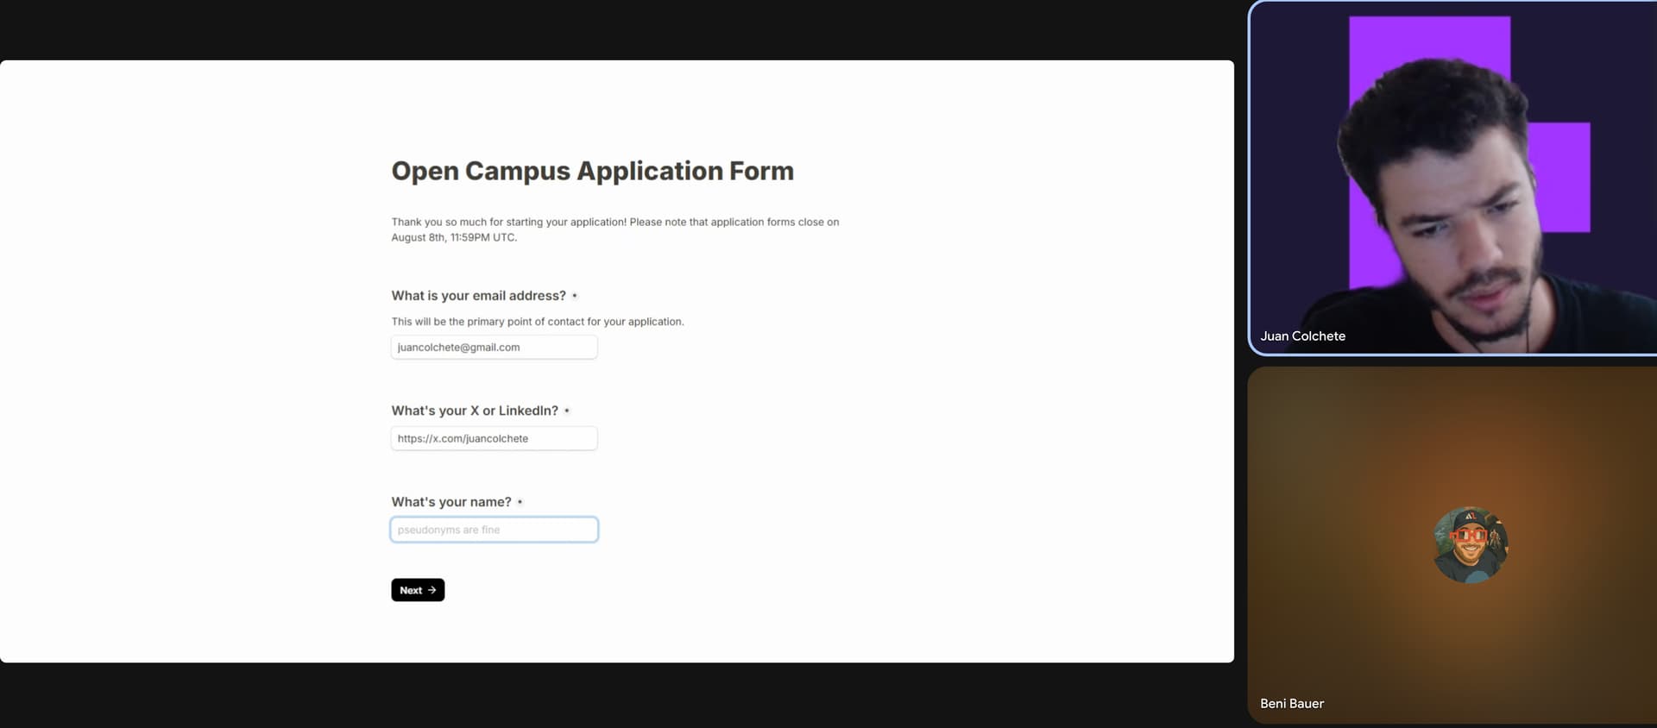The image size is (1657, 728).
Task: Click the 'What's your X or LinkedIn?' label
Action: click(475, 411)
